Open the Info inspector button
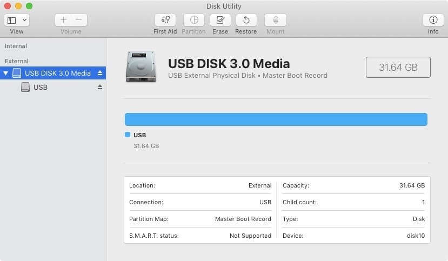 tap(433, 20)
